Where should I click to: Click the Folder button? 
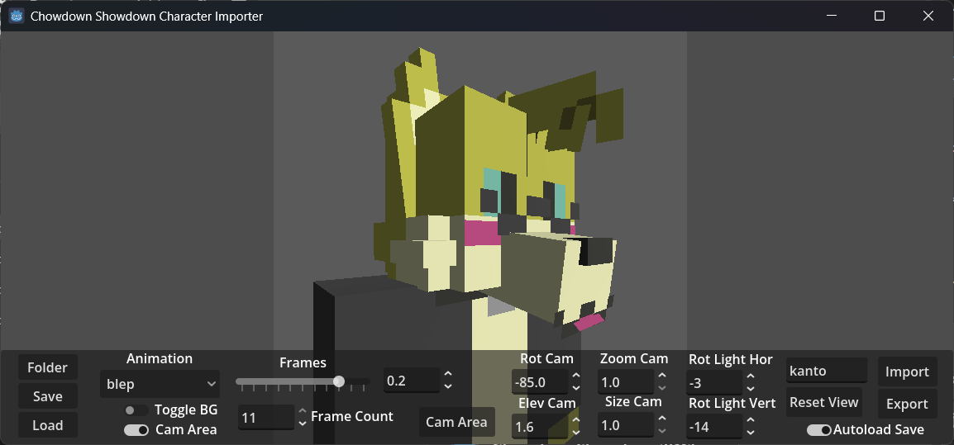pos(47,367)
